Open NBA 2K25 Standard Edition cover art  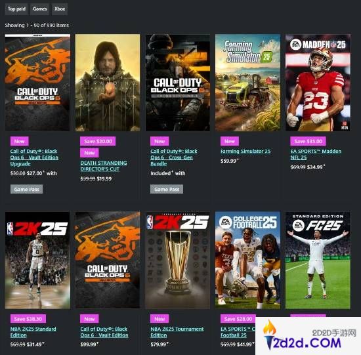click(37, 261)
